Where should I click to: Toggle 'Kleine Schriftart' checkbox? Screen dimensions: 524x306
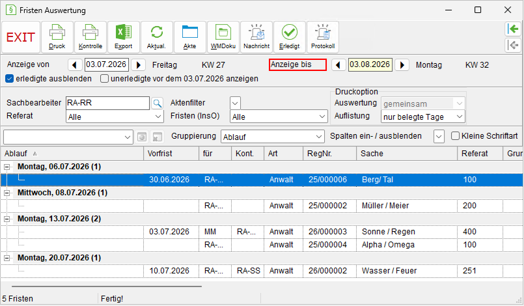click(x=455, y=136)
